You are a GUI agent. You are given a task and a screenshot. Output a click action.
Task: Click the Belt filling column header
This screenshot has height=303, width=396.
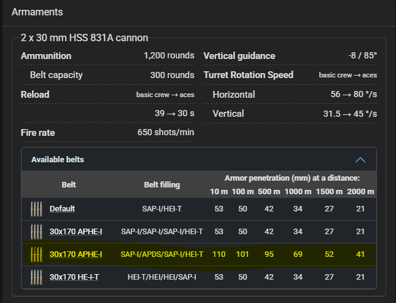(162, 185)
